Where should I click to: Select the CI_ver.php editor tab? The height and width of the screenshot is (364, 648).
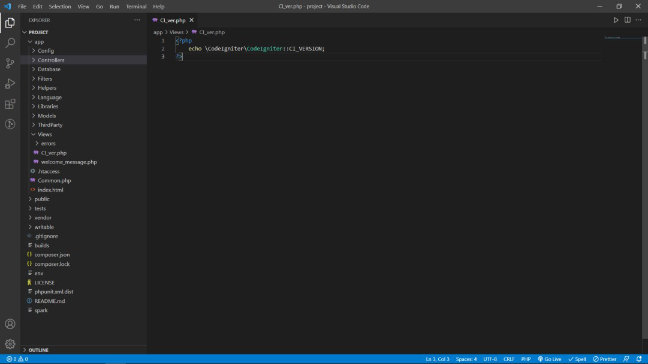click(x=173, y=20)
